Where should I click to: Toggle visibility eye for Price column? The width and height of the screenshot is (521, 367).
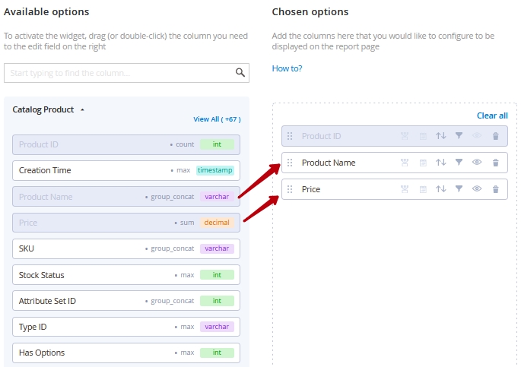click(477, 189)
